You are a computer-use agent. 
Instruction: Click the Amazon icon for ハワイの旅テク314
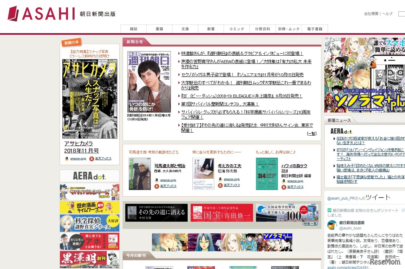pos(284,181)
